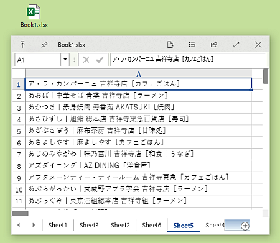Click the horizontal scrollbar thumb

[20, 213]
